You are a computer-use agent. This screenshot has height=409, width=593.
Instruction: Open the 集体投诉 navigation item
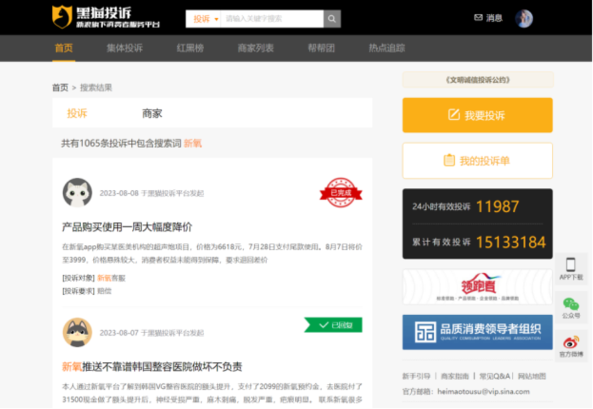tap(125, 48)
